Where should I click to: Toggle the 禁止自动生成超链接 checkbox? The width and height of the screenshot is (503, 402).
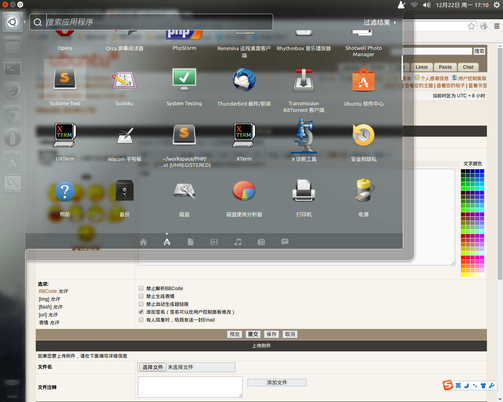click(141, 304)
